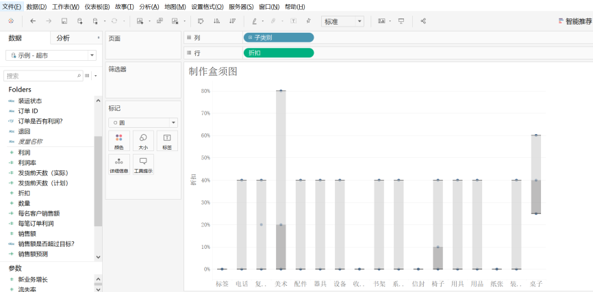Switch to the 数据 pane tab
This screenshot has height=292, width=593.
15,38
